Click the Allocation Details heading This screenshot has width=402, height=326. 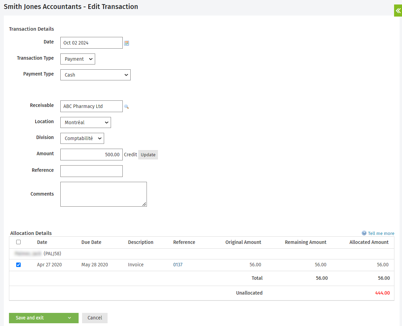point(31,233)
